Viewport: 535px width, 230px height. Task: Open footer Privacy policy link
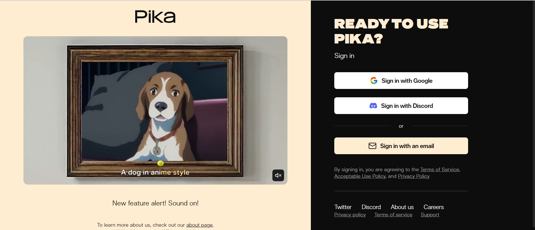pyautogui.click(x=350, y=215)
